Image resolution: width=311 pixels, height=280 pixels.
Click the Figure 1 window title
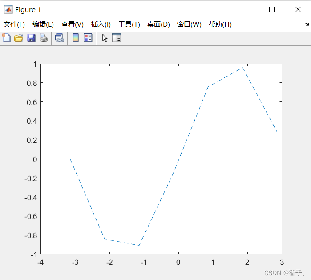(x=28, y=10)
